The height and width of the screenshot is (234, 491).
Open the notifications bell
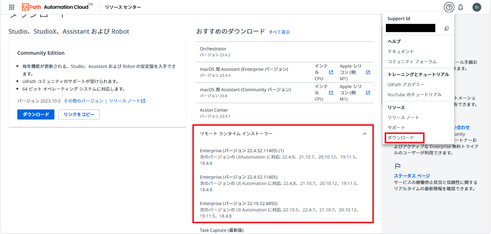(461, 7)
